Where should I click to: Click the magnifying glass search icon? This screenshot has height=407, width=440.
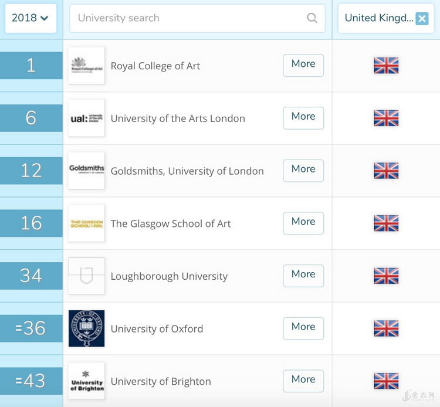point(312,18)
